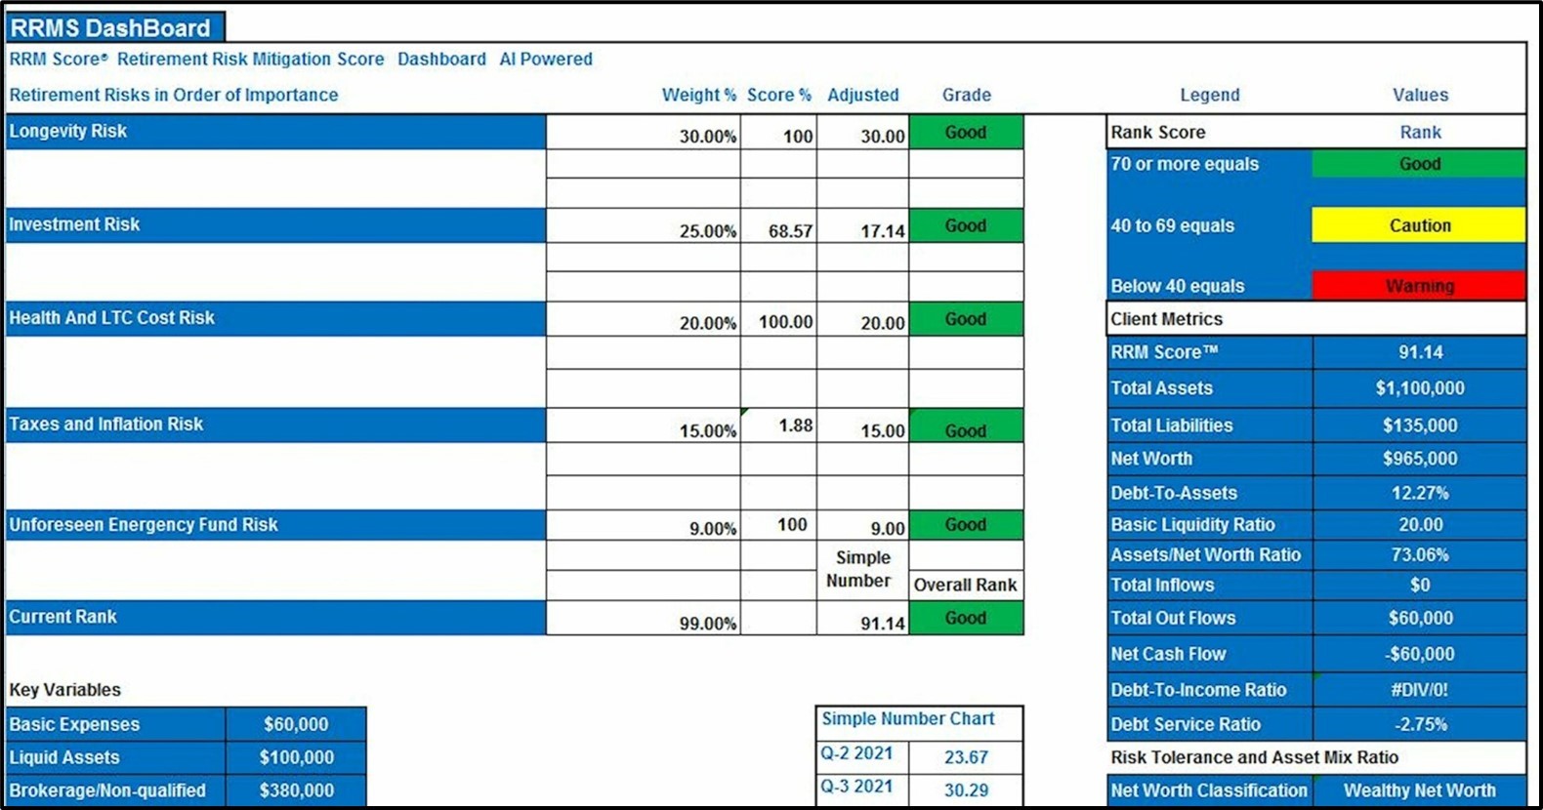The image size is (1543, 810).
Task: Select the Current Rank row label
Action: pos(275,618)
